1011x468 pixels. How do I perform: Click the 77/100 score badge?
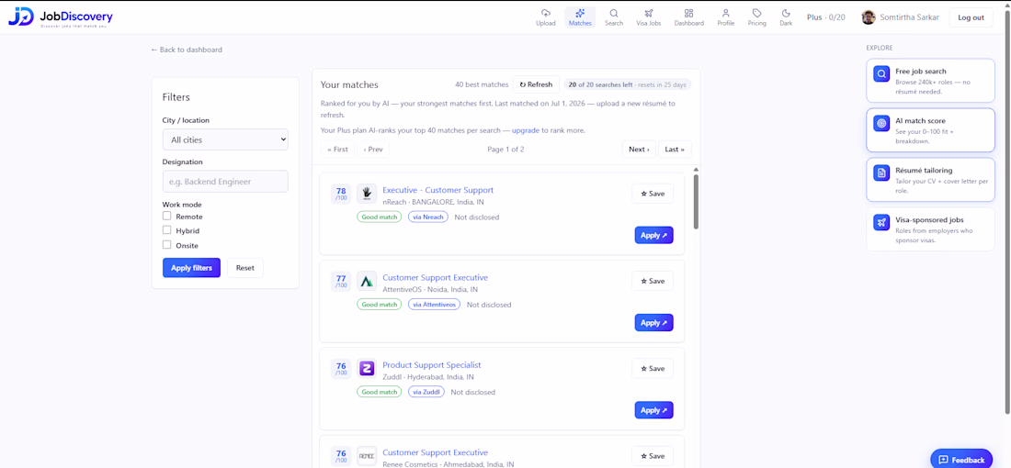tap(341, 282)
